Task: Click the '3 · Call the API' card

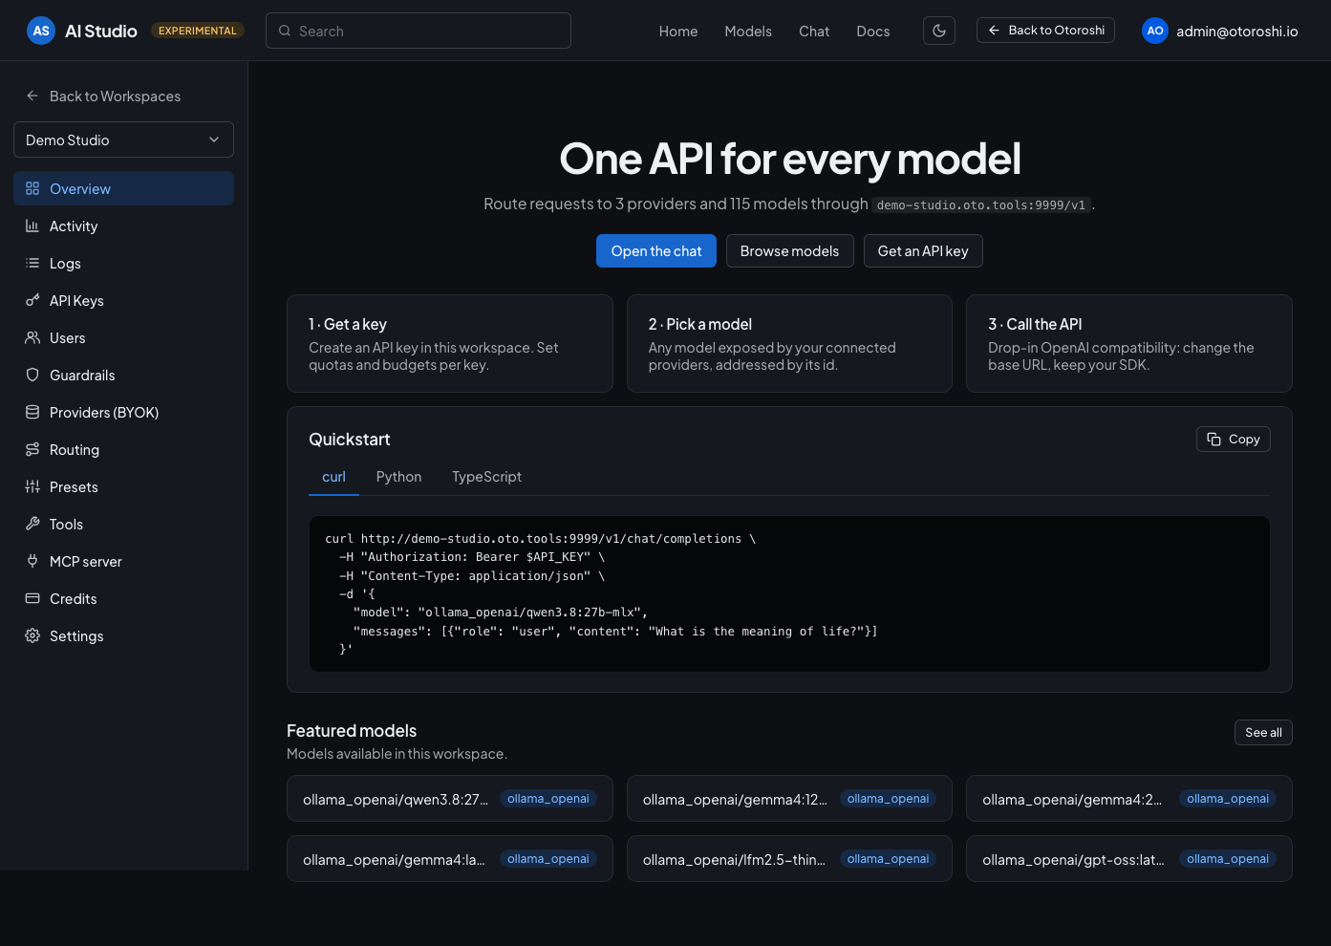Action: [x=1129, y=343]
